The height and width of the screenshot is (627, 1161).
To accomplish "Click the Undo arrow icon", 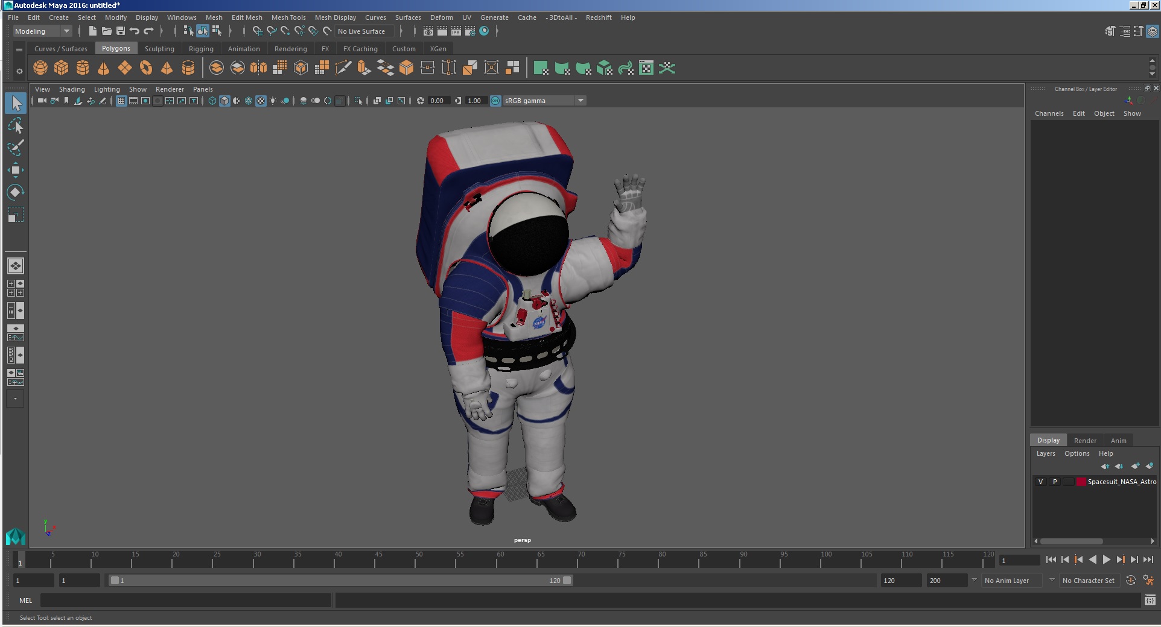I will (135, 31).
